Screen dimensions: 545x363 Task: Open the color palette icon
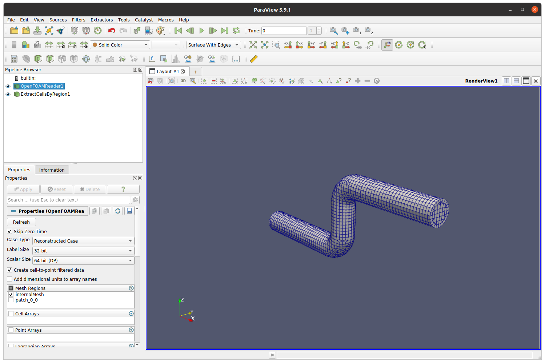coord(160,31)
